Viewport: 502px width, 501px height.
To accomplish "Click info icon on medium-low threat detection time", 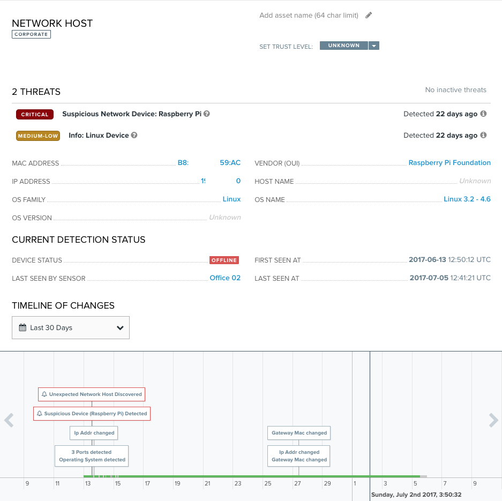I will (483, 135).
